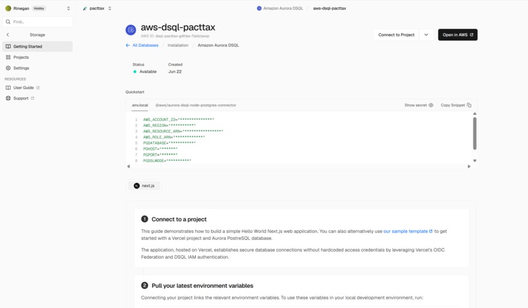Click the All Databases back arrow

(x=128, y=45)
